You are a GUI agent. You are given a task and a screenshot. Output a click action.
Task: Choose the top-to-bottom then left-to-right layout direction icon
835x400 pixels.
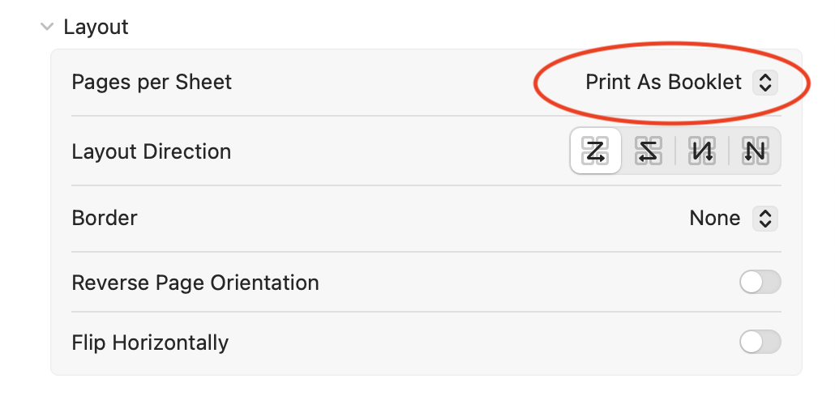point(702,151)
